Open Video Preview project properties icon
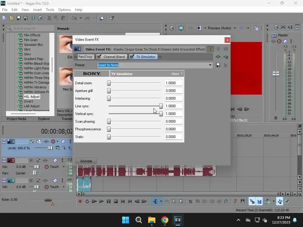This screenshot has width=303, height=227. (x=172, y=28)
